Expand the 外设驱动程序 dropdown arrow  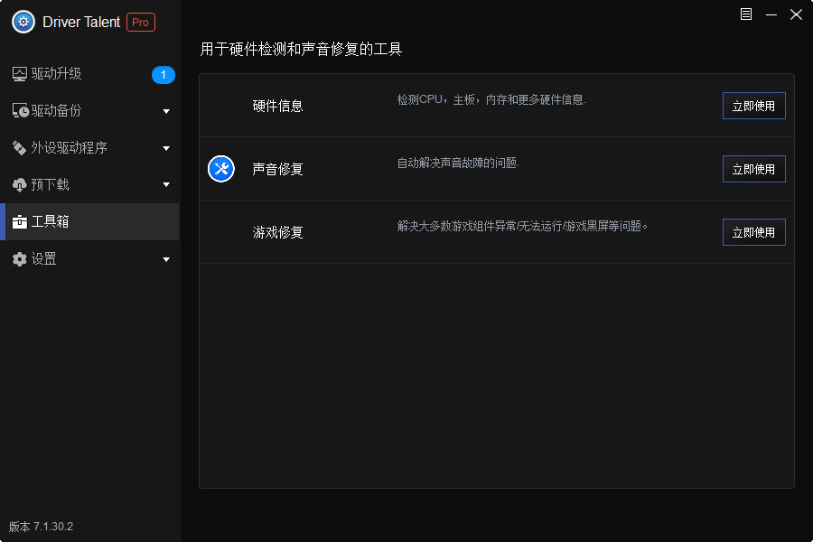pos(166,149)
